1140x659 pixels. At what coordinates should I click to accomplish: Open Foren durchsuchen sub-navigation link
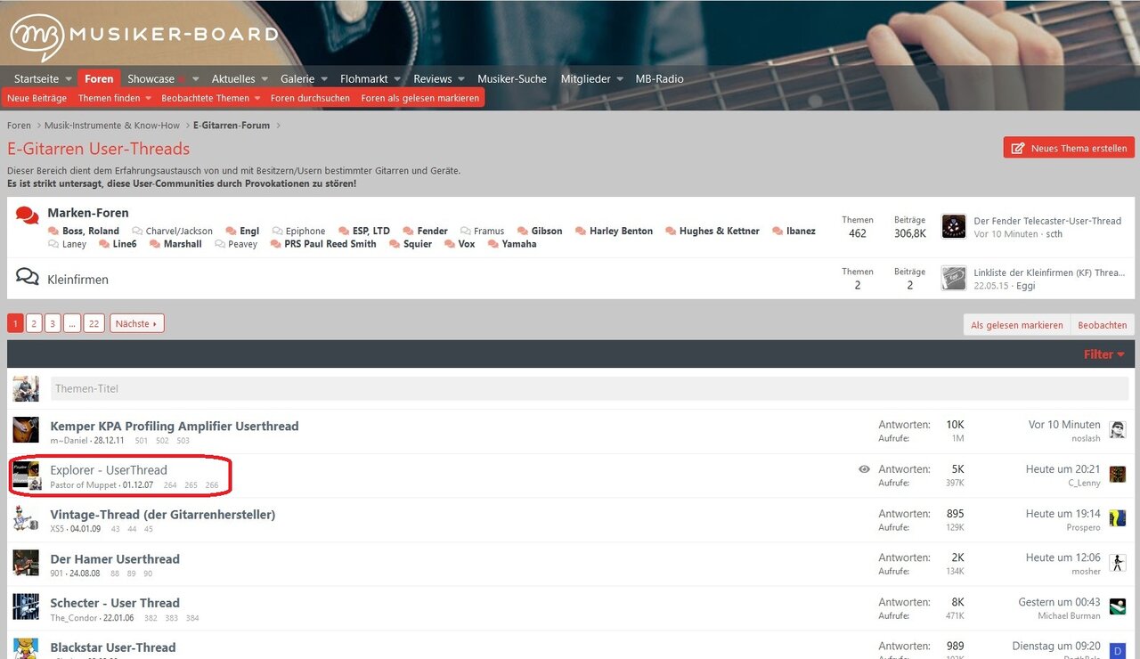[x=310, y=98]
